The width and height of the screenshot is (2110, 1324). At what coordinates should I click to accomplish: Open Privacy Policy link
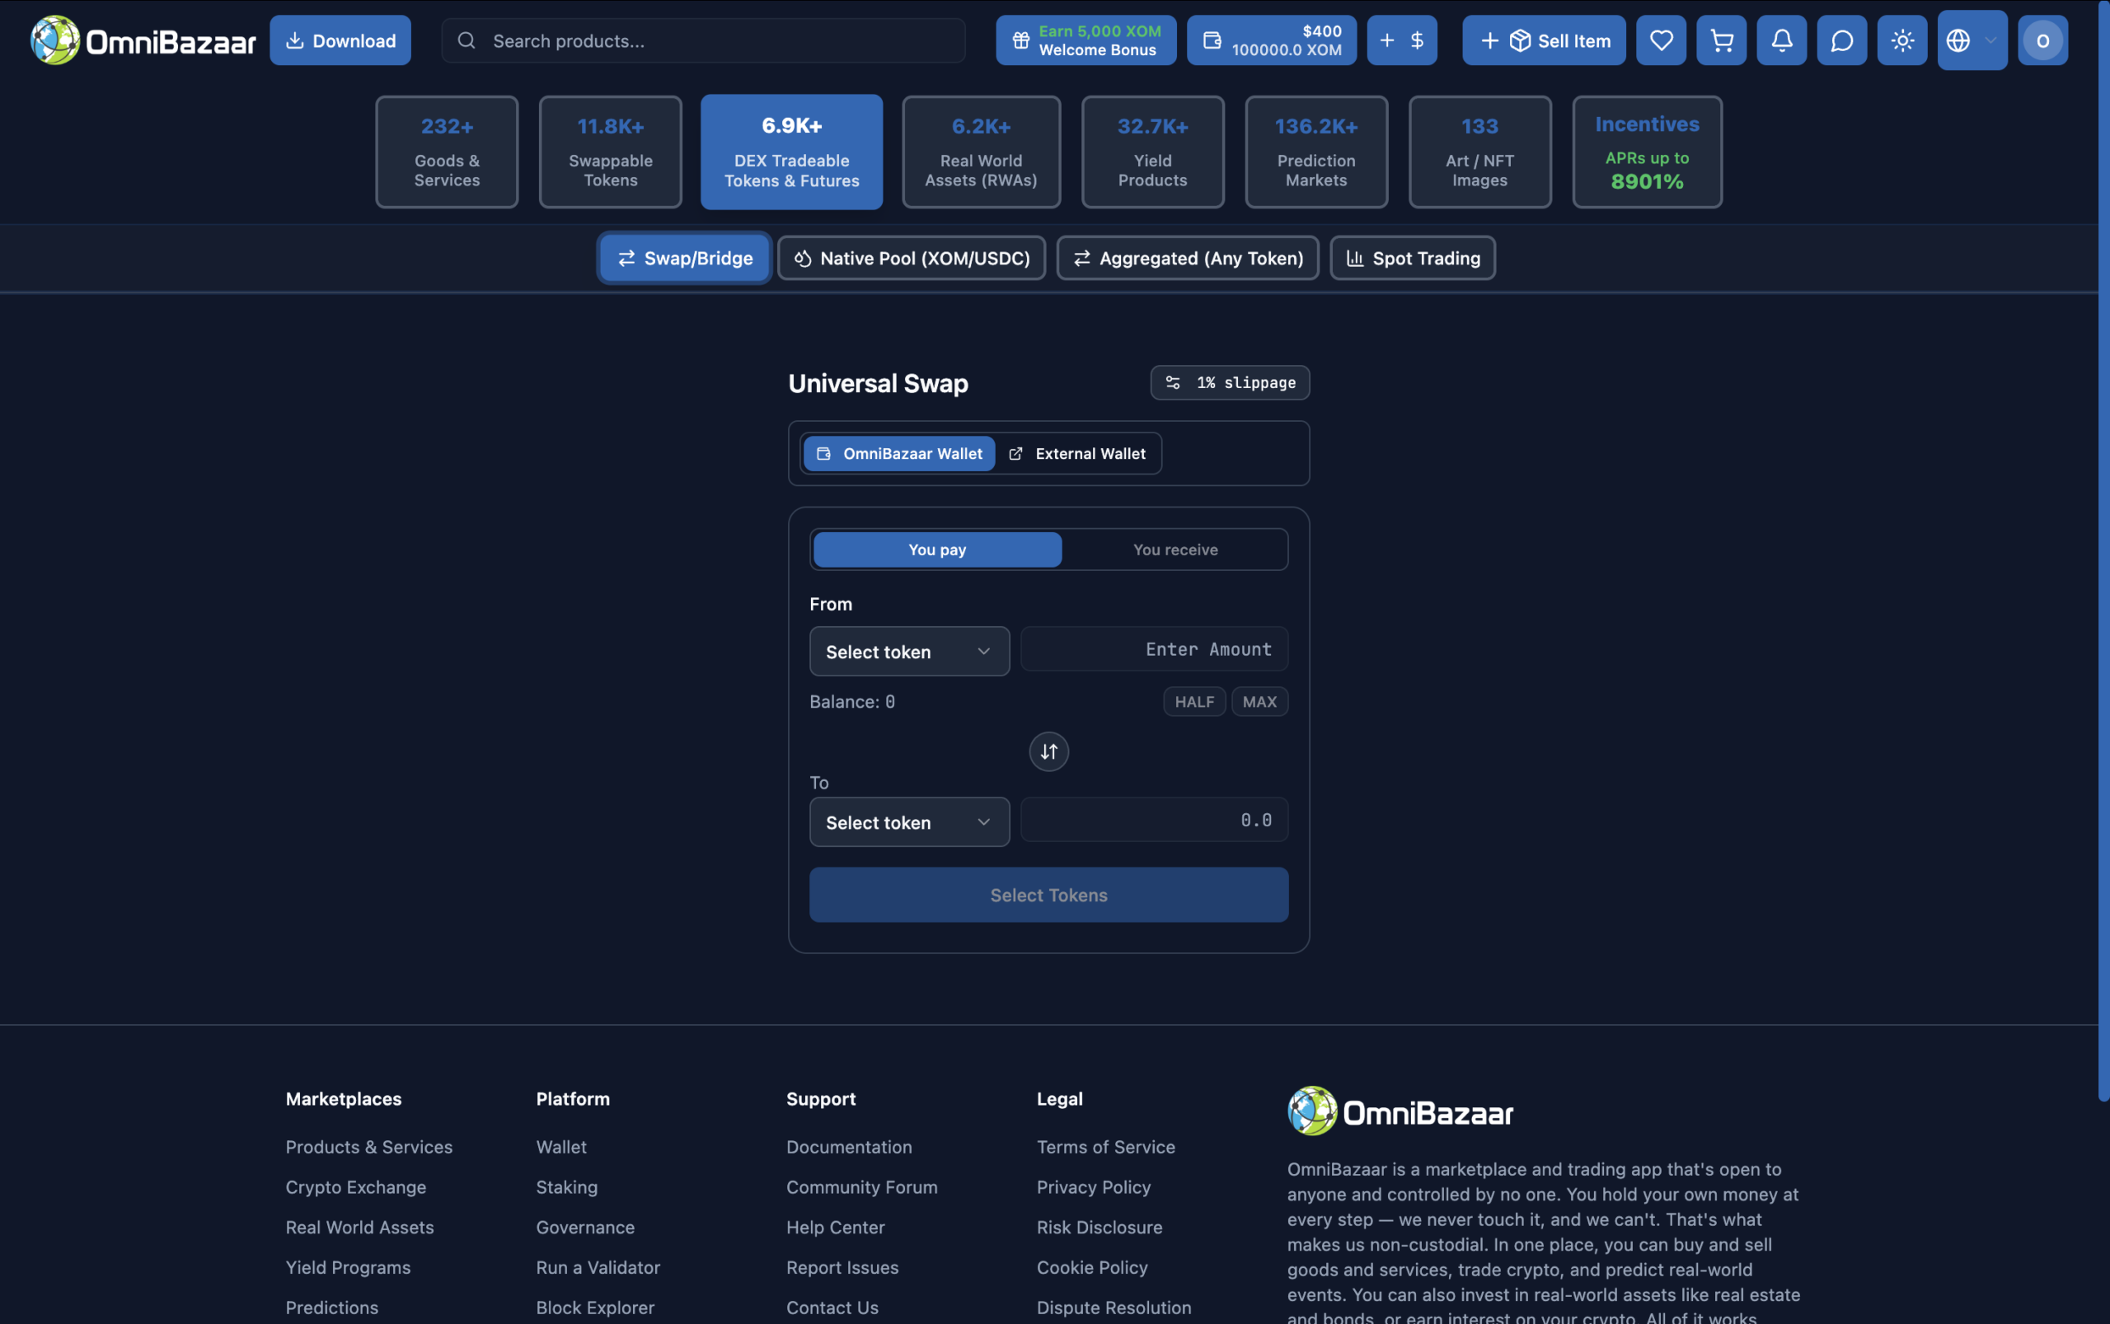point(1094,1187)
